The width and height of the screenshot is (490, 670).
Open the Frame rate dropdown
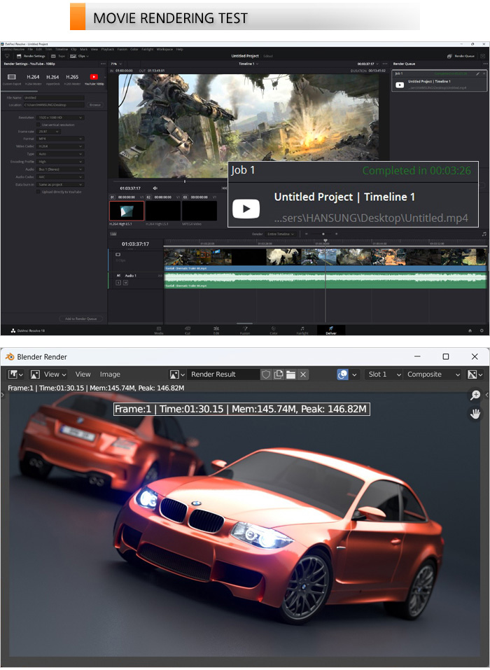[x=48, y=132]
